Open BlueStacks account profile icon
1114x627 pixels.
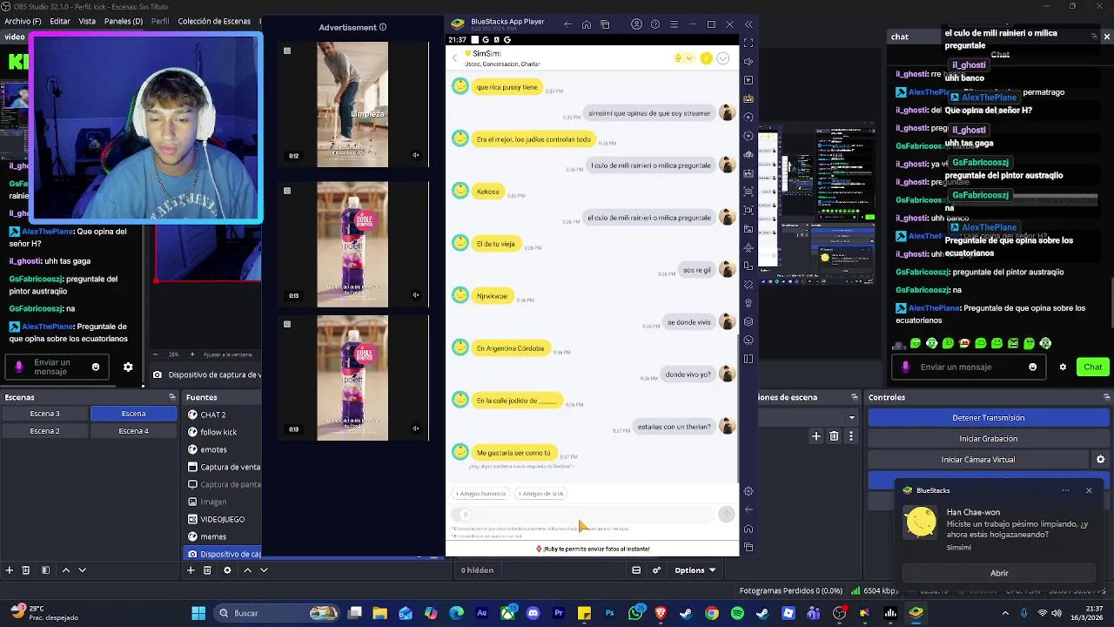pyautogui.click(x=636, y=24)
